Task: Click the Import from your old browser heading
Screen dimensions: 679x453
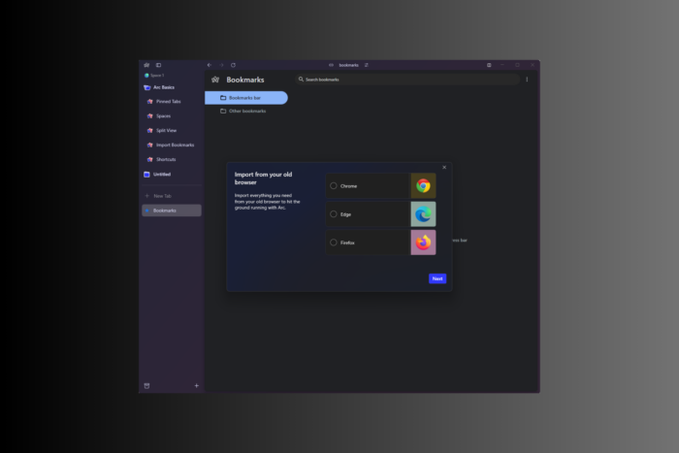Action: tap(263, 178)
